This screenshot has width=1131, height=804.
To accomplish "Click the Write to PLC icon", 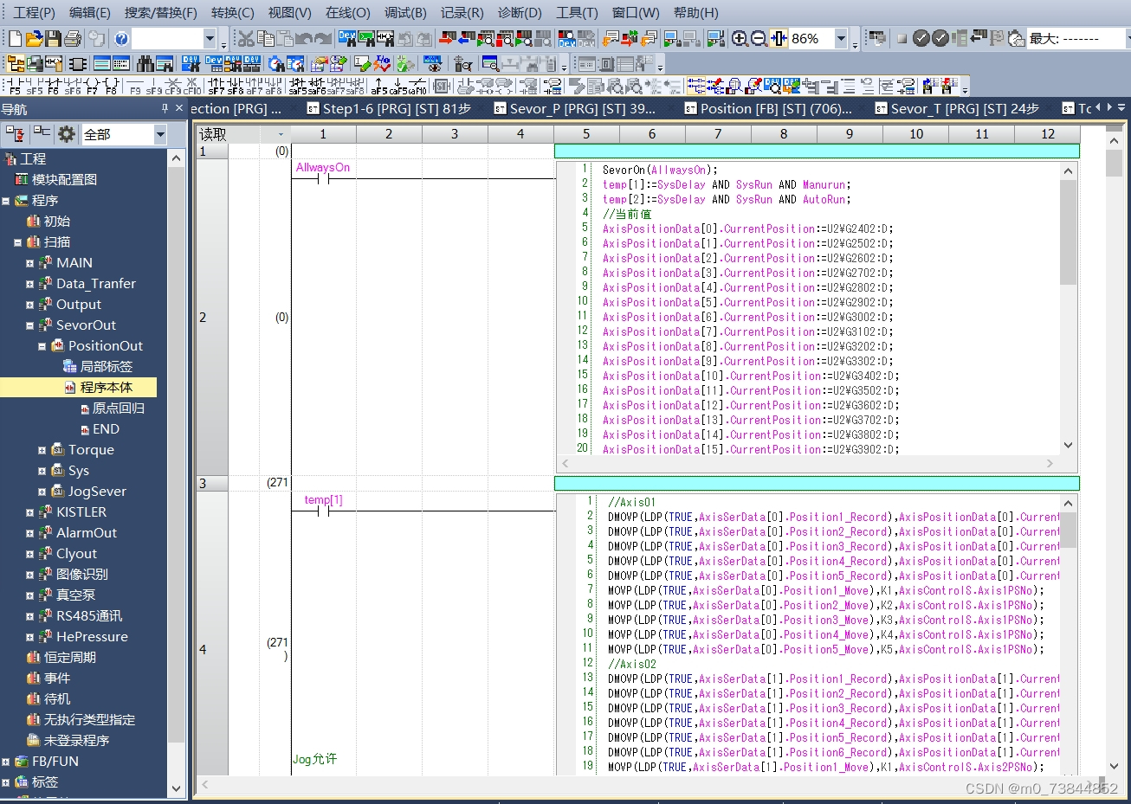I will (447, 38).
